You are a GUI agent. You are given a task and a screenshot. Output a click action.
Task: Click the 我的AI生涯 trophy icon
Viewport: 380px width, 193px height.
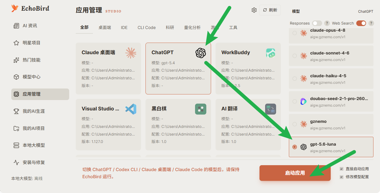tap(16, 111)
